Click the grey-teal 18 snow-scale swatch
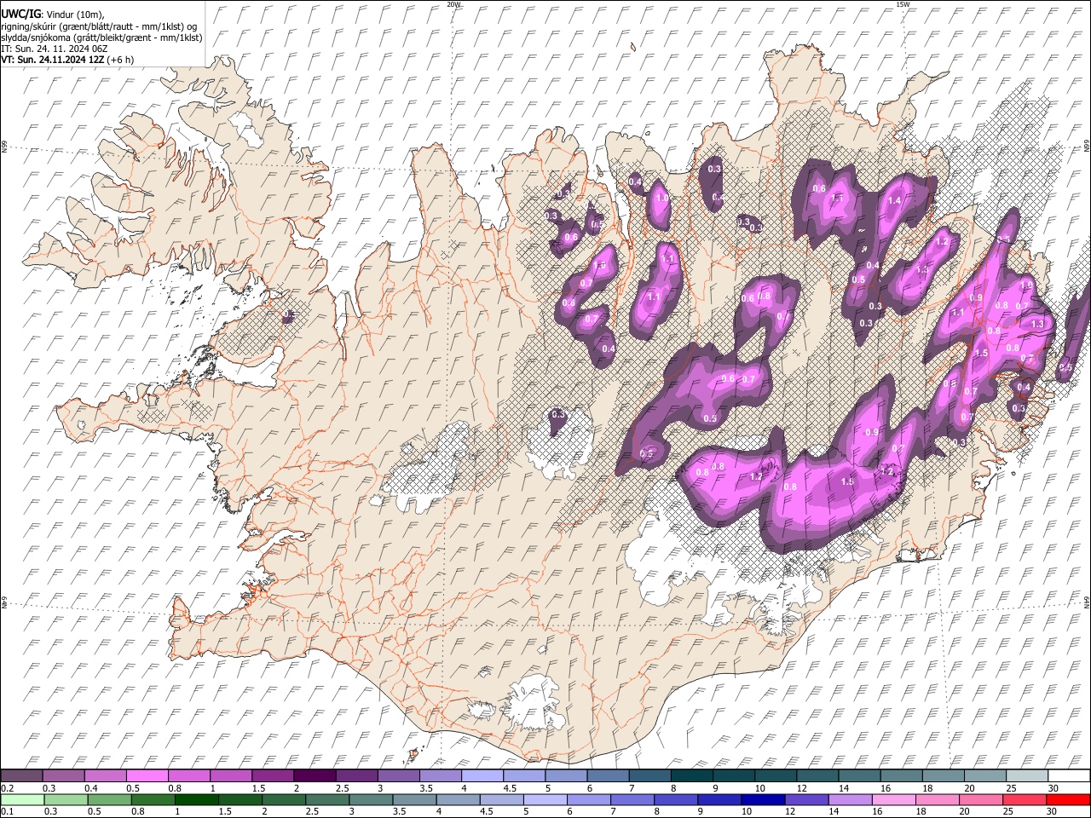 pos(943,775)
